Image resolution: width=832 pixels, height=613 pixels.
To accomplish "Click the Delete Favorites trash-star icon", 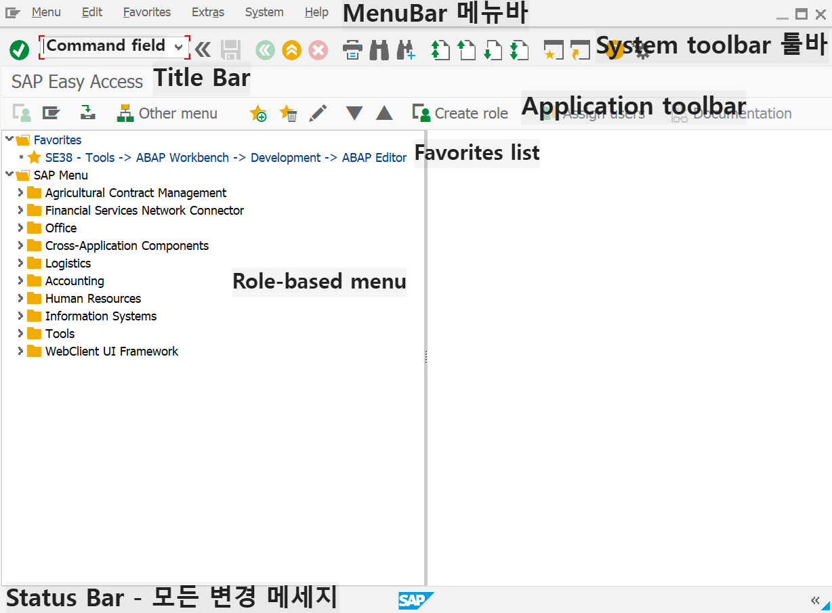I will pyautogui.click(x=288, y=113).
